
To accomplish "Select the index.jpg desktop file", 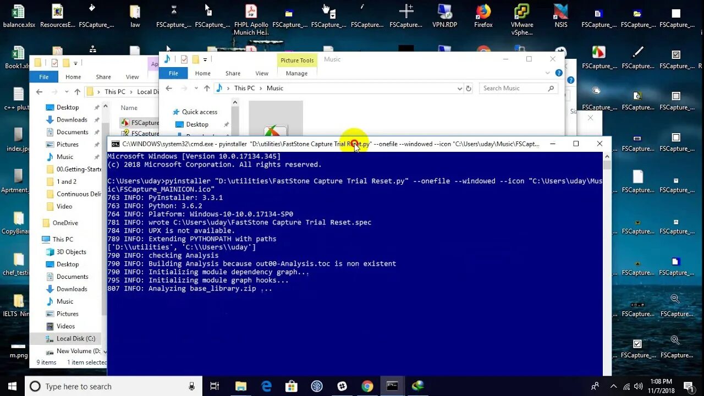I will click(18, 140).
